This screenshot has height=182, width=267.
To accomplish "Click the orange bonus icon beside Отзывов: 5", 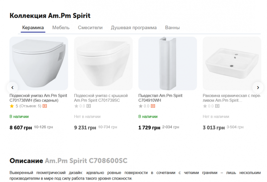I will pos(45,106).
